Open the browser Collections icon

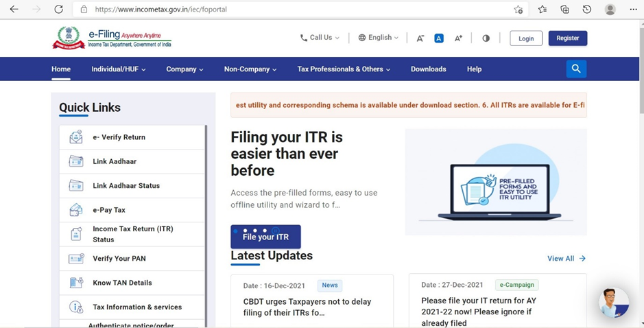(564, 9)
